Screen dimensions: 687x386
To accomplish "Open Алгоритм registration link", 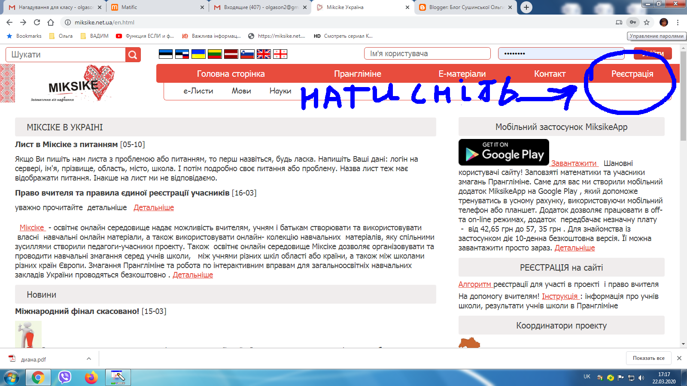I will tap(475, 284).
